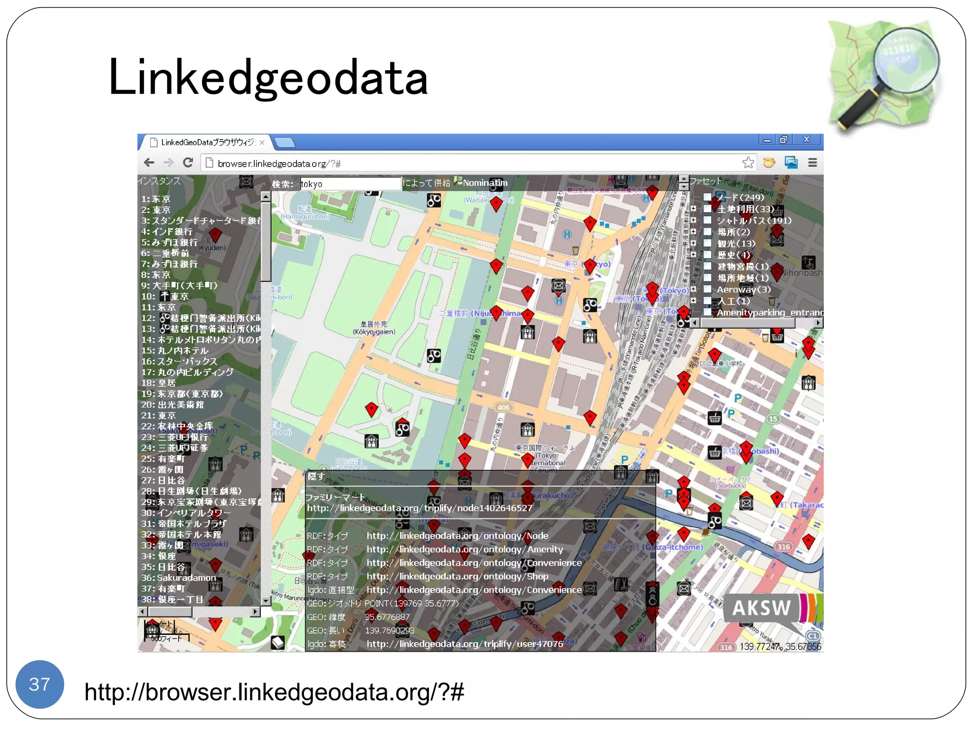Click the police icon in Kokyo-gaien plaza
973x729 pixels.
click(434, 355)
